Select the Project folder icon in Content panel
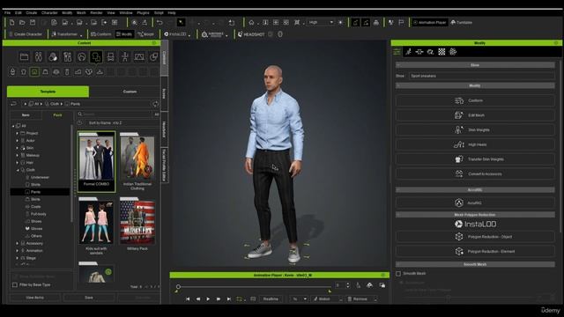 pyautogui.click(x=24, y=56)
